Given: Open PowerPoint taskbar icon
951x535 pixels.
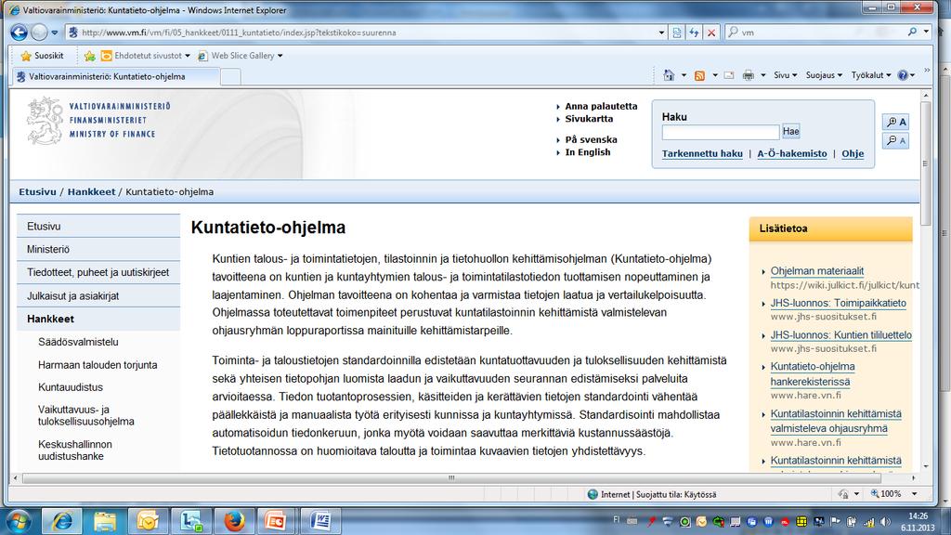Looking at the screenshot, I should pyautogui.click(x=277, y=521).
